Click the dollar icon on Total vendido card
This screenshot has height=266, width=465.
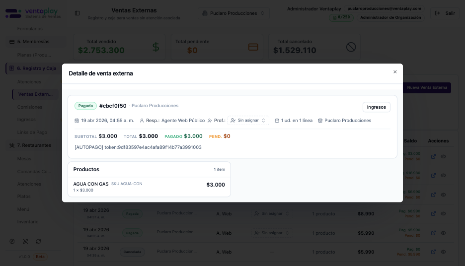point(155,47)
